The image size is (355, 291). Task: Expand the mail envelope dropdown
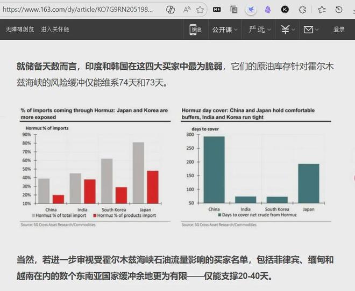[311, 30]
